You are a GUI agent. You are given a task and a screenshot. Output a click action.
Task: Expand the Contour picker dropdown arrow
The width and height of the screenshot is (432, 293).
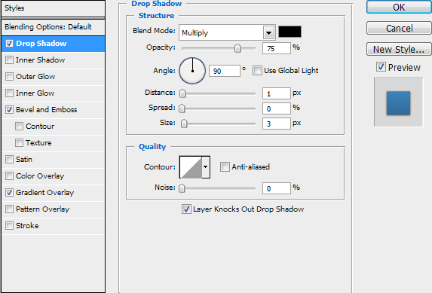[x=206, y=167]
